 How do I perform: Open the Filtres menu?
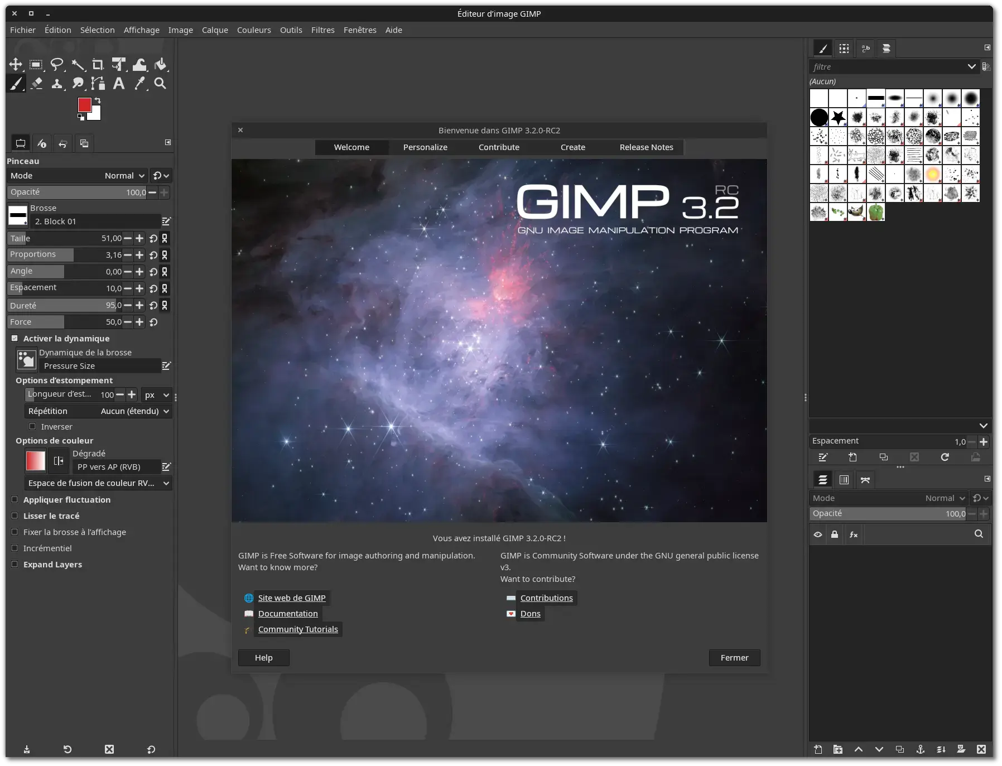coord(322,30)
